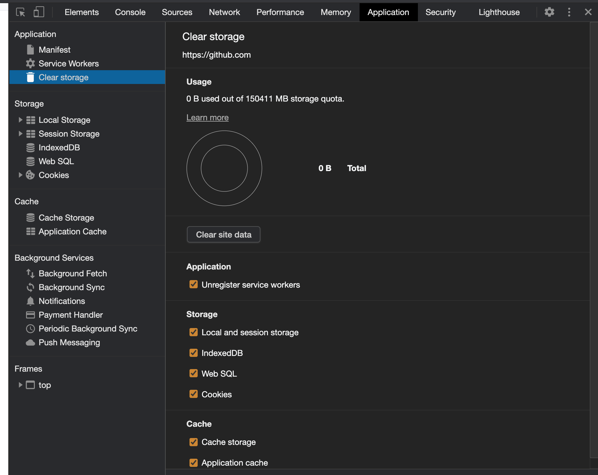Select Web SQL in the sidebar
The image size is (598, 475).
[x=87, y=161]
